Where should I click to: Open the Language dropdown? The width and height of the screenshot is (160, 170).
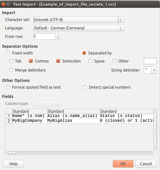(79, 28)
